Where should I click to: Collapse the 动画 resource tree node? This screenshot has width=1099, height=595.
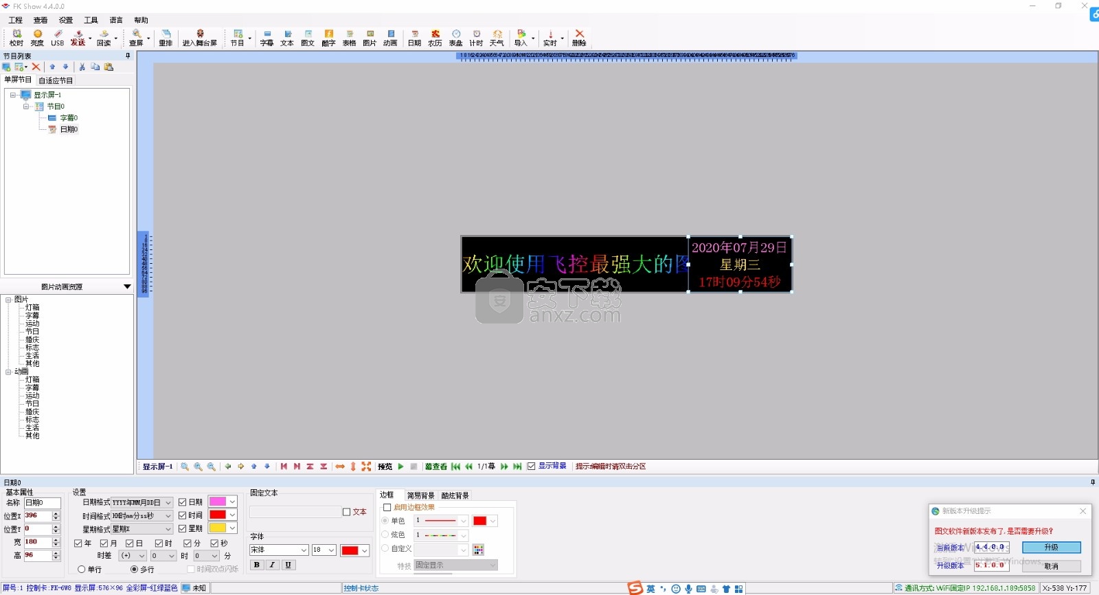pos(8,372)
